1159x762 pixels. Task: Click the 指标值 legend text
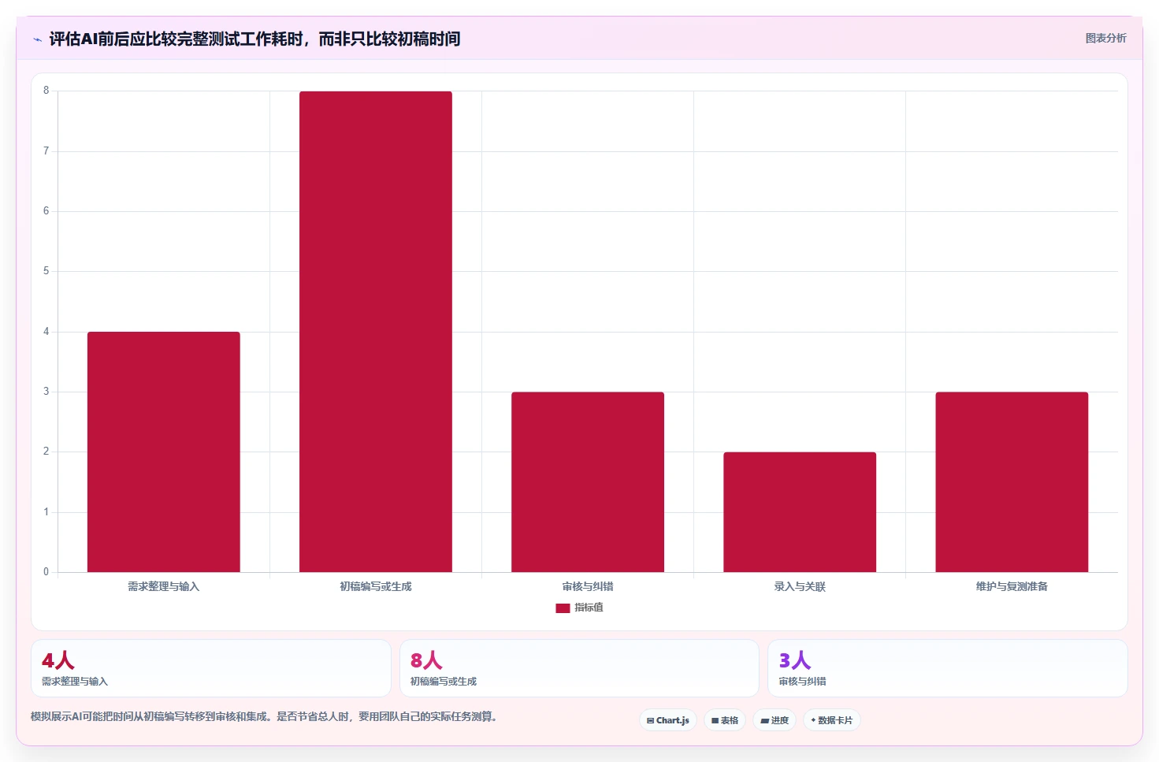coord(589,608)
